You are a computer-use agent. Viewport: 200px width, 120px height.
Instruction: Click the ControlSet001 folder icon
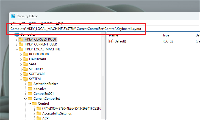30,94
